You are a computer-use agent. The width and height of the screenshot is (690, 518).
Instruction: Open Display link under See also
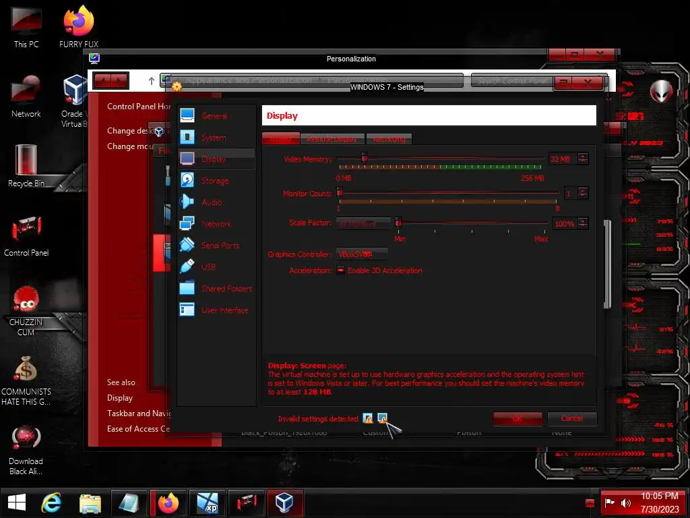point(120,398)
